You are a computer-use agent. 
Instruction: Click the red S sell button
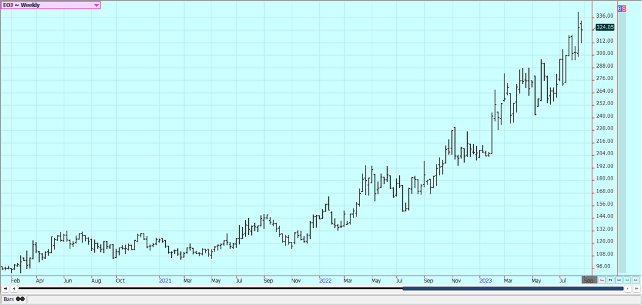(x=624, y=8)
